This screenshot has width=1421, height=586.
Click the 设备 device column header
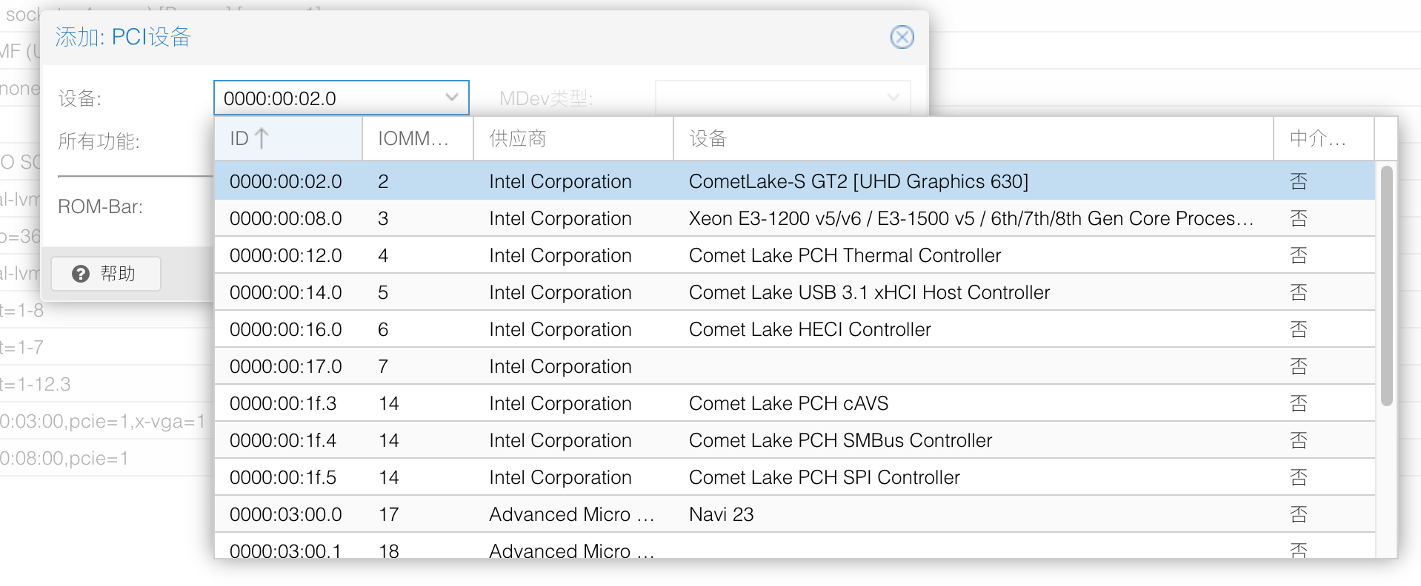(x=974, y=138)
